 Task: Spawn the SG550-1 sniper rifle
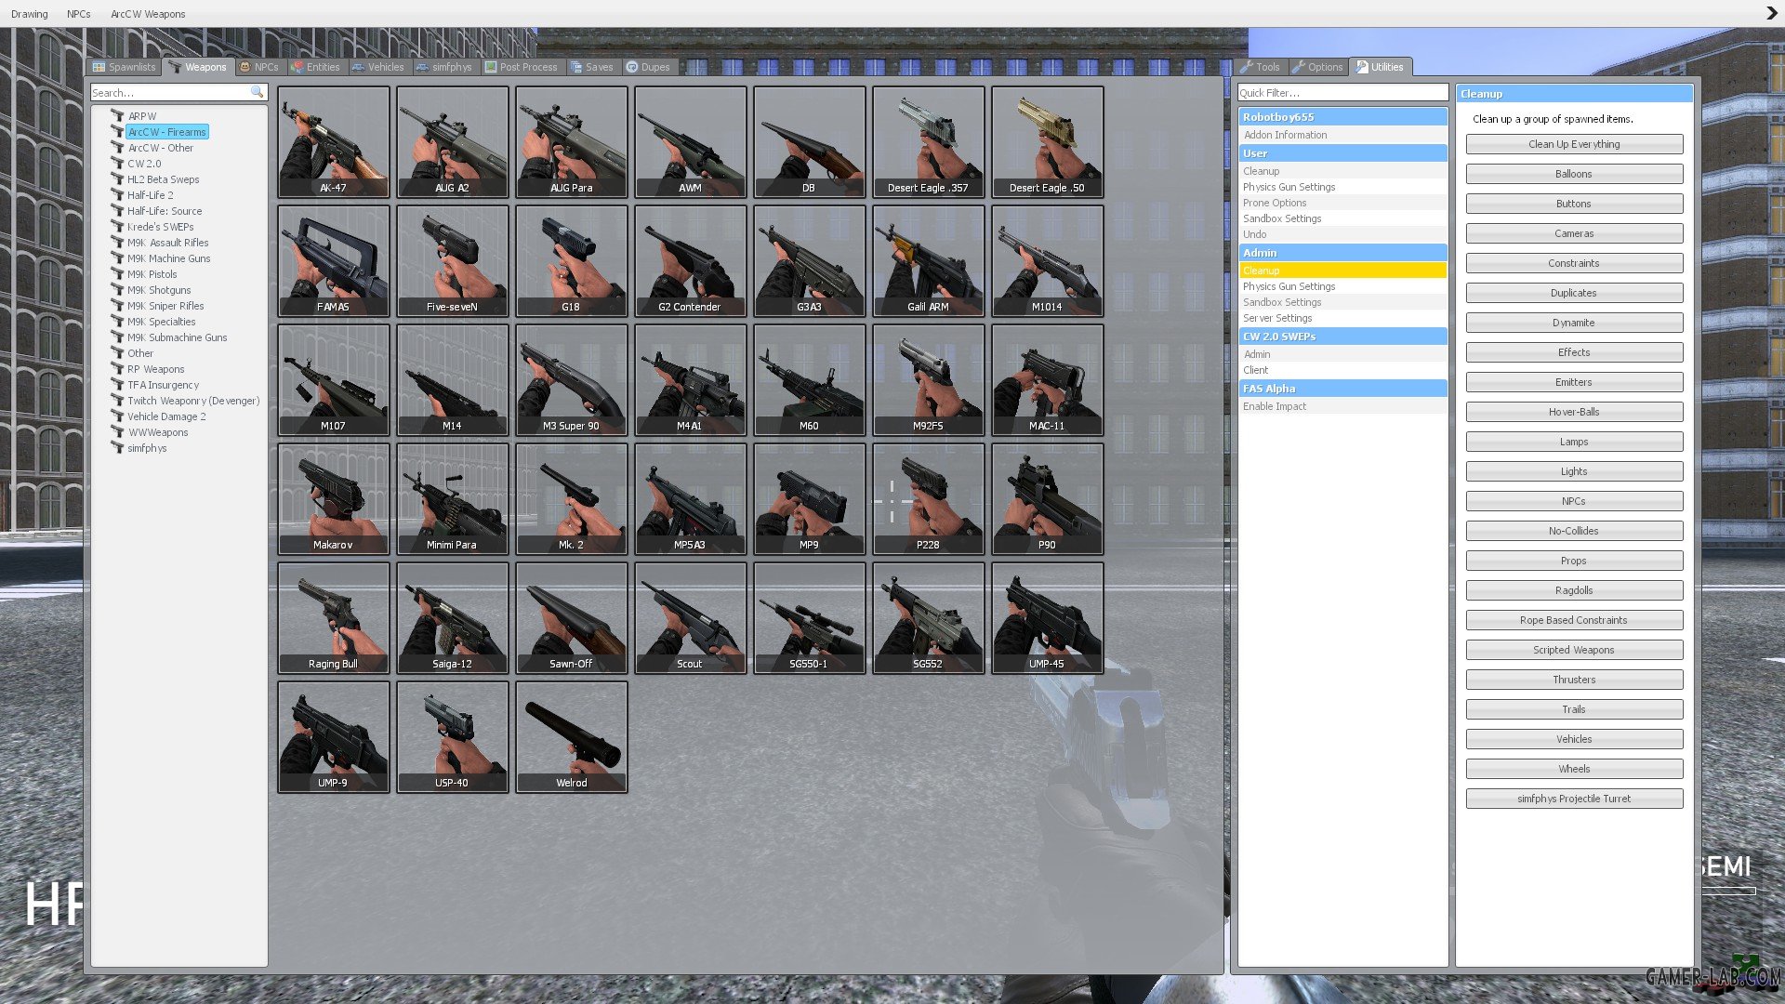(x=809, y=617)
